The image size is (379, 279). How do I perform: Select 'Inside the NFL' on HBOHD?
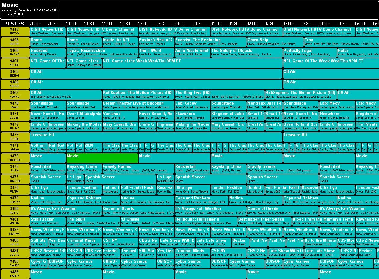pyautogui.click(x=120, y=42)
